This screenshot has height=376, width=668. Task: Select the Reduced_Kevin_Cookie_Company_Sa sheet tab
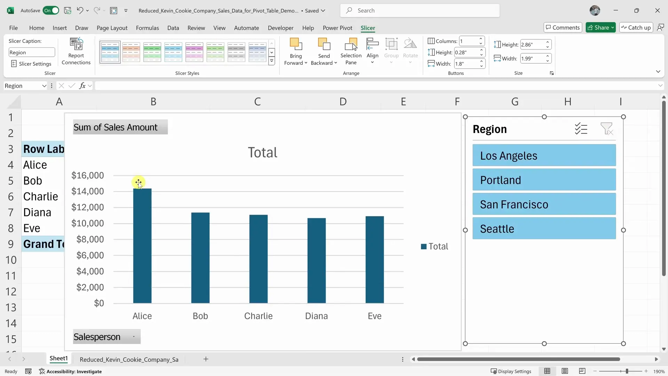click(129, 359)
